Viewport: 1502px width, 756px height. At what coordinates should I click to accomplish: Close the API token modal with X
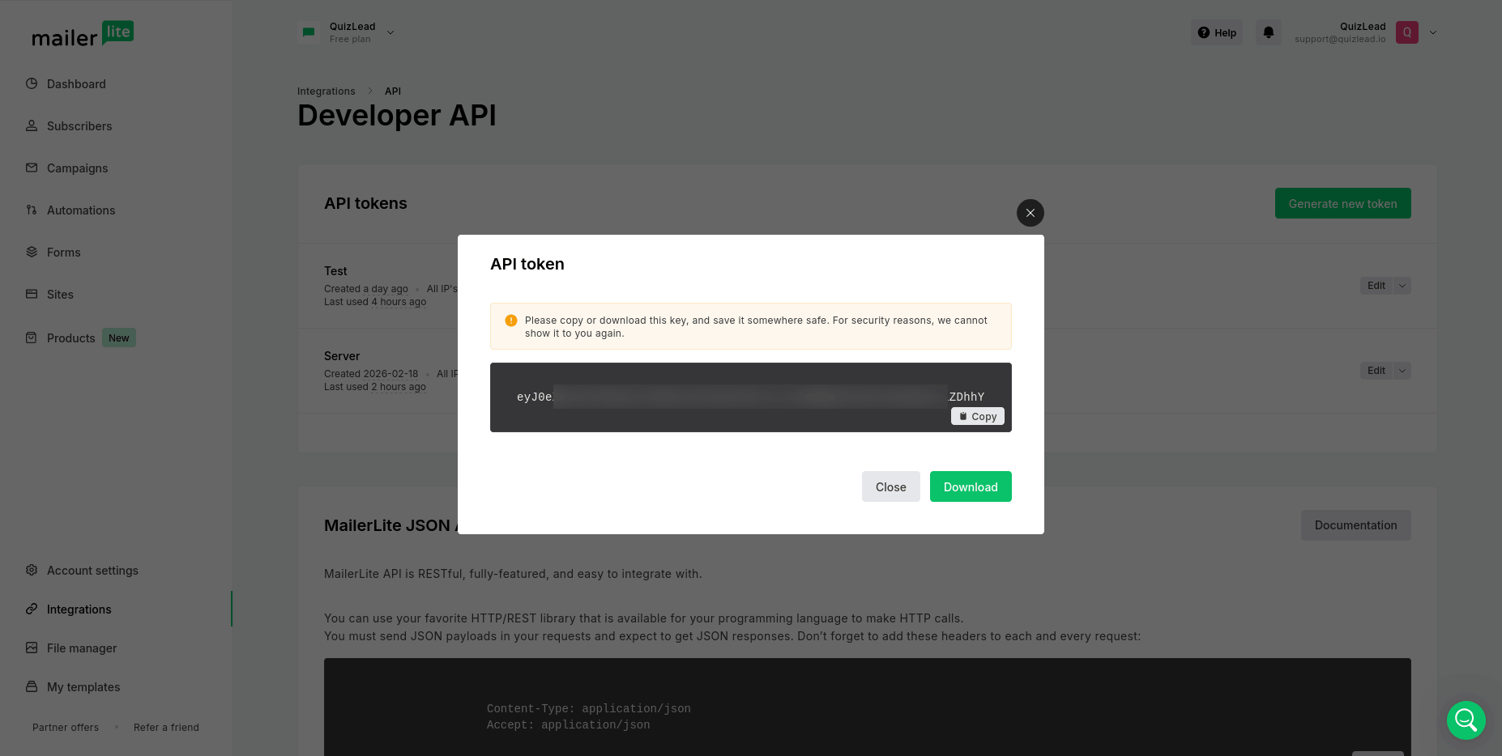1030,213
